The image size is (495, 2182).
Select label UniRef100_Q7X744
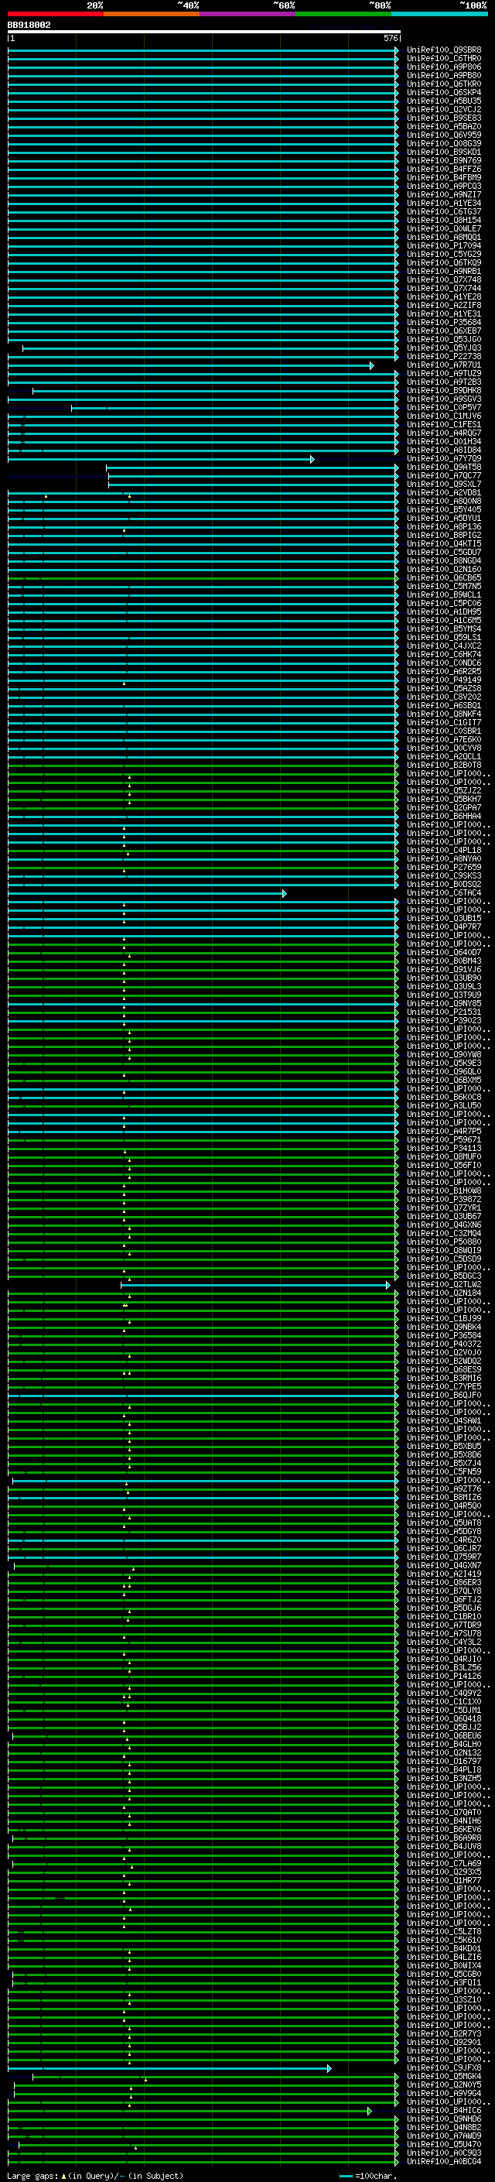tap(444, 288)
